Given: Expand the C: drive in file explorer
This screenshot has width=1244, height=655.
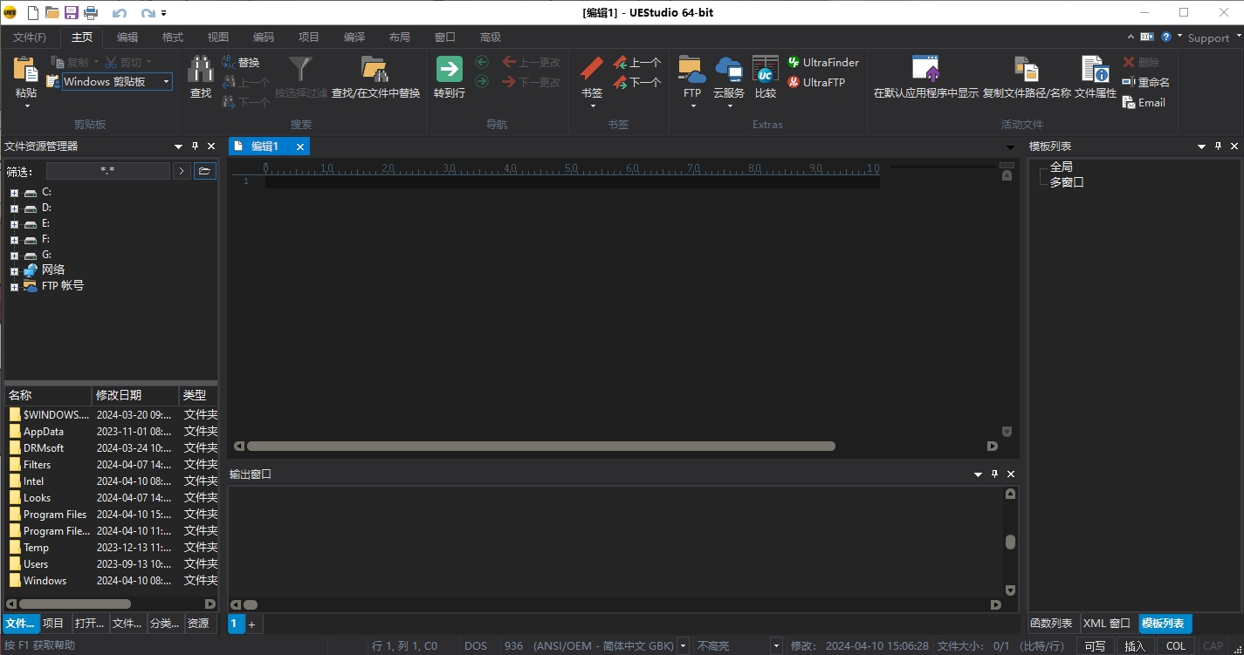Looking at the screenshot, I should pos(14,192).
